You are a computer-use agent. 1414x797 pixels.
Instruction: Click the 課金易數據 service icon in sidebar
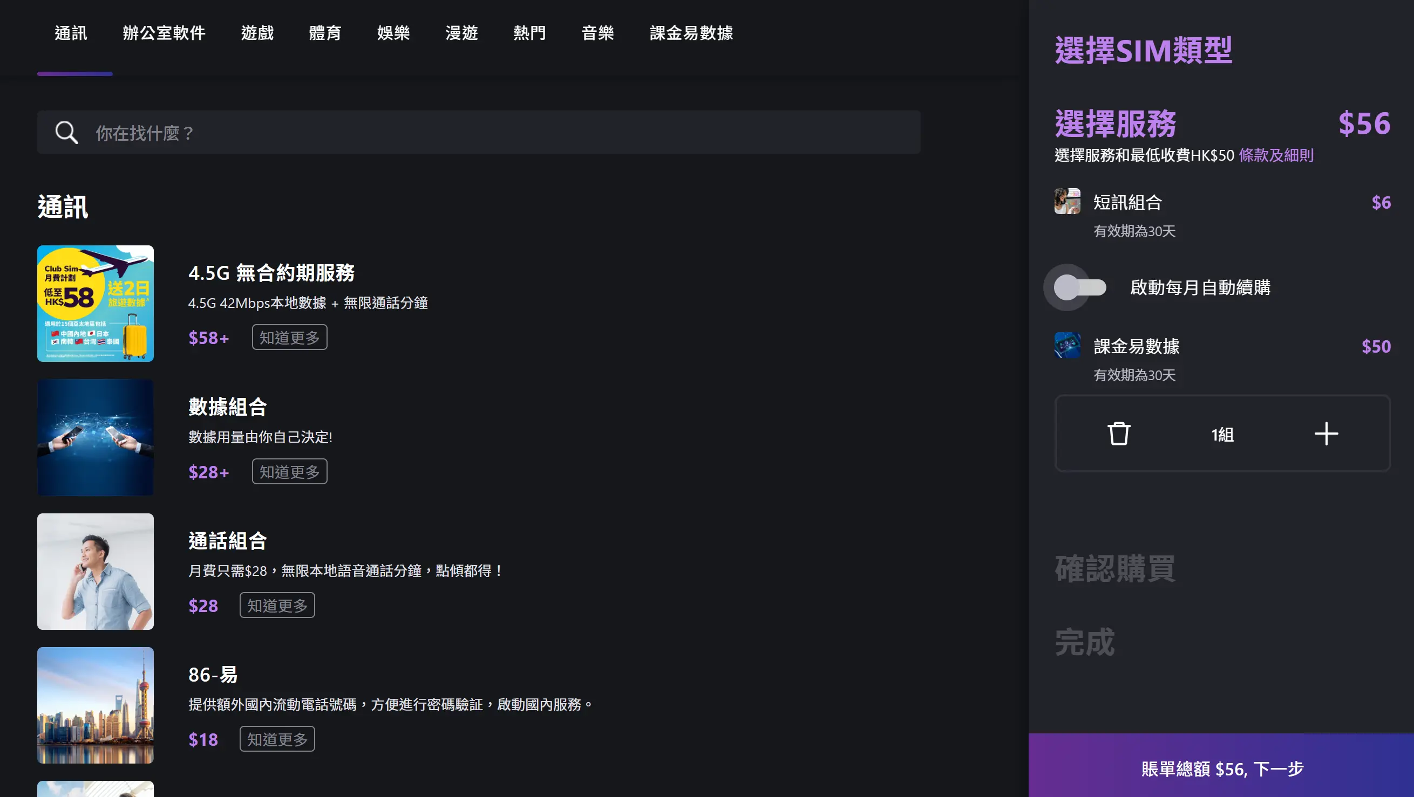[x=1067, y=346]
